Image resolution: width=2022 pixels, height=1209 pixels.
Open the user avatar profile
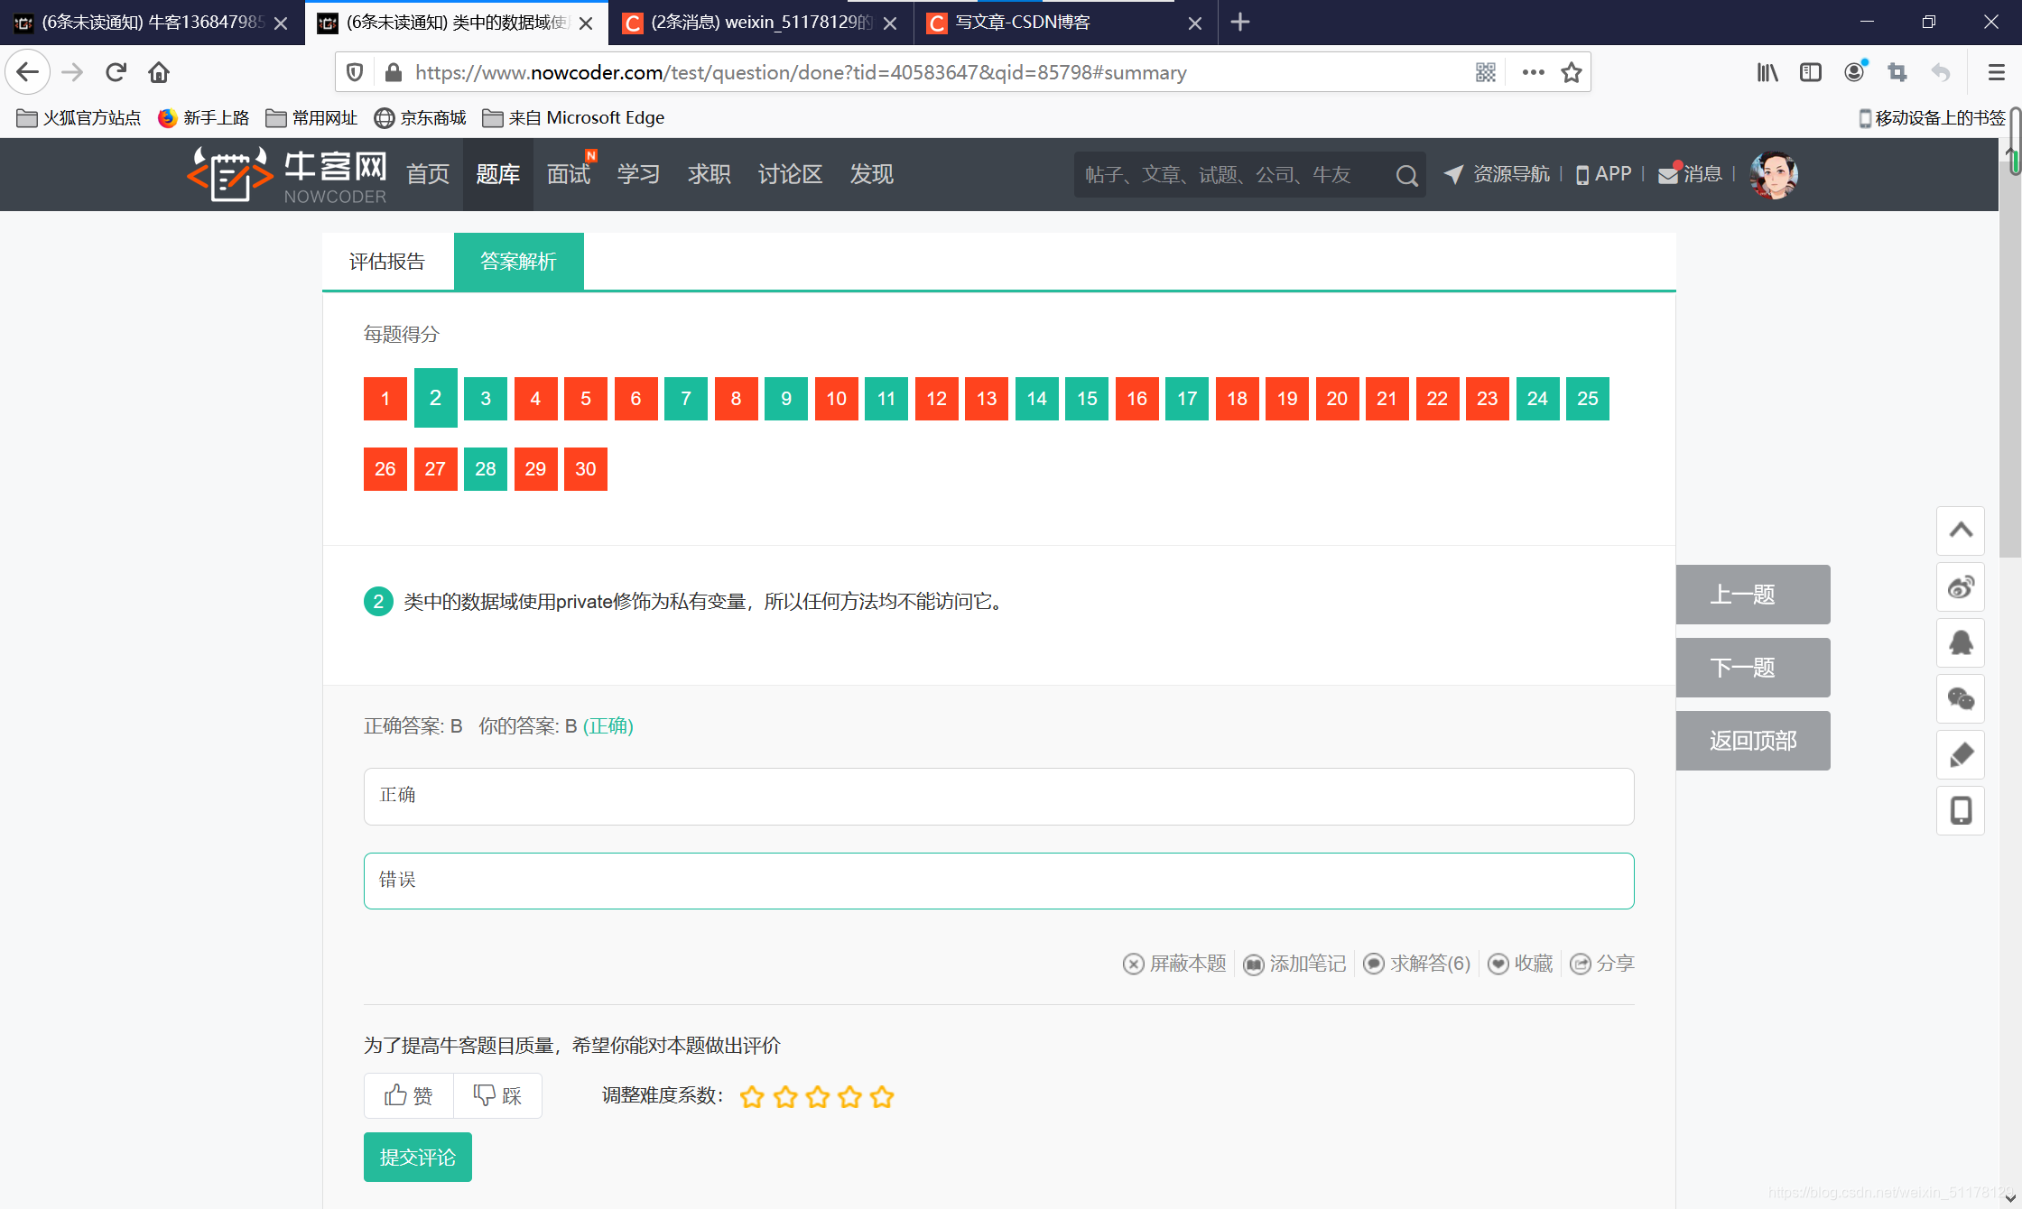(1774, 174)
